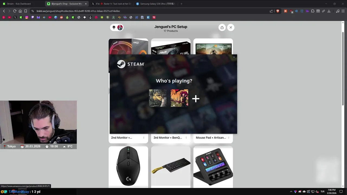Open the Logitech mouse product card

pos(128,167)
